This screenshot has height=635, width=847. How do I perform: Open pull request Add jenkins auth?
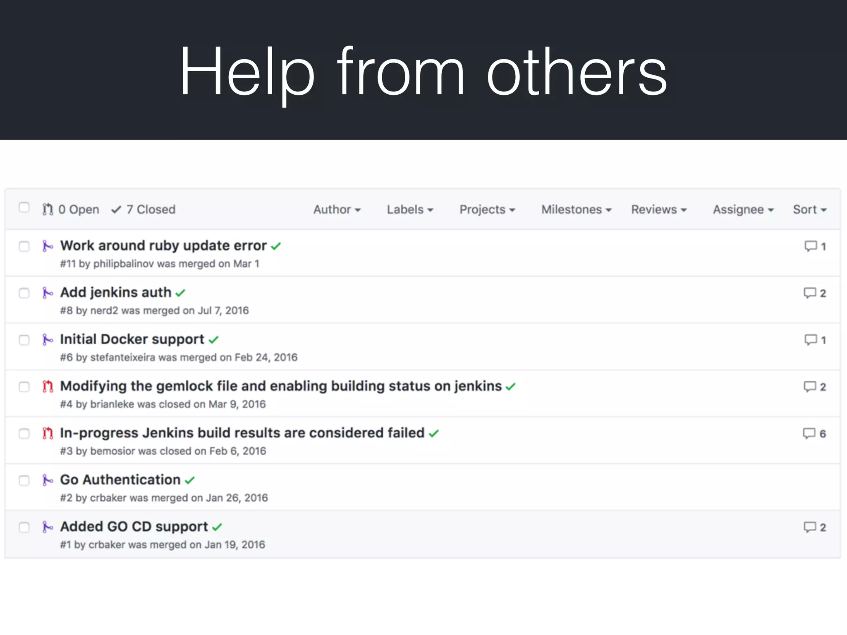(x=116, y=292)
